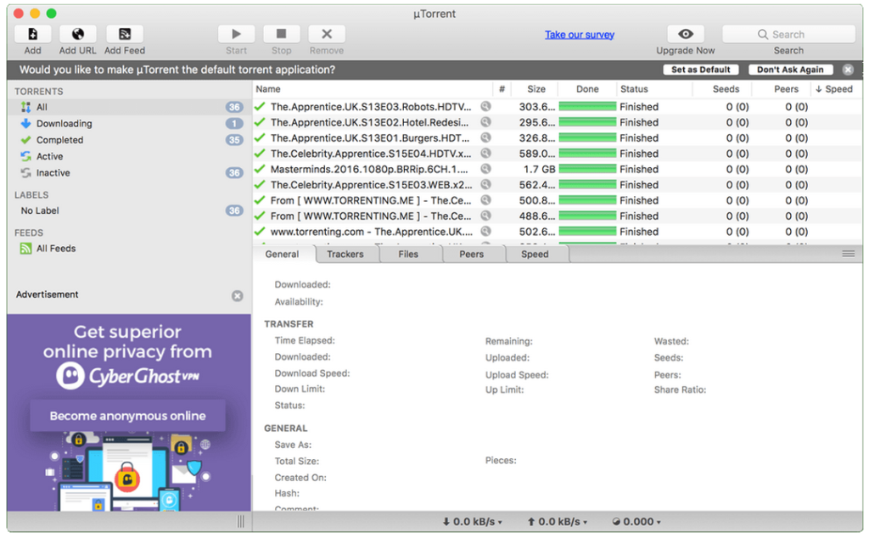Sort by Peers column header

coord(782,89)
